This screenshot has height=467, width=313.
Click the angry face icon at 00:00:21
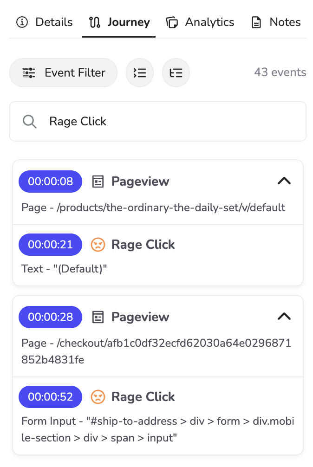98,245
